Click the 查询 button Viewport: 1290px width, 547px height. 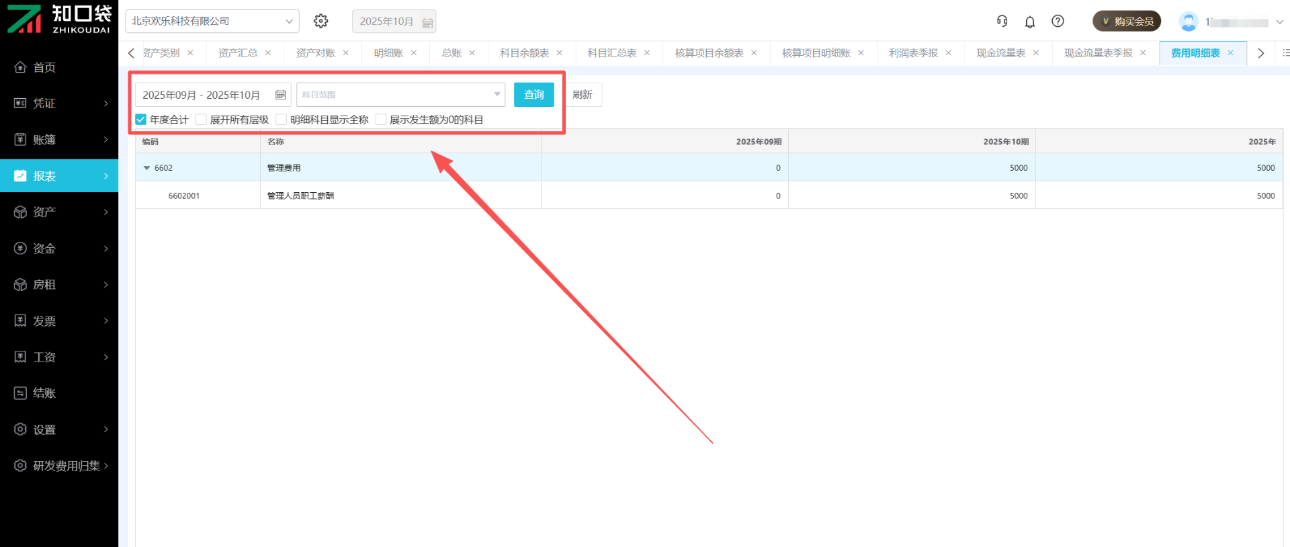point(533,95)
